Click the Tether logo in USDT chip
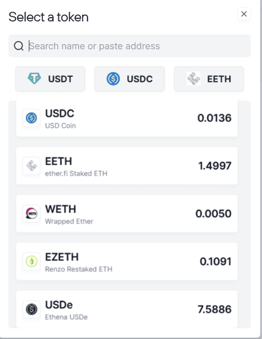 pyautogui.click(x=34, y=79)
